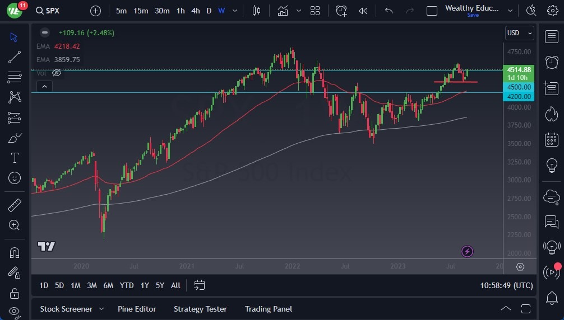
Task: Click the Replay rewind icon
Action: [x=363, y=11]
